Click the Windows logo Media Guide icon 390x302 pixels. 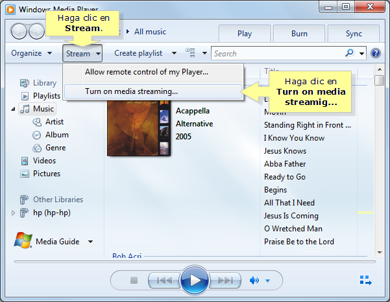(x=23, y=240)
